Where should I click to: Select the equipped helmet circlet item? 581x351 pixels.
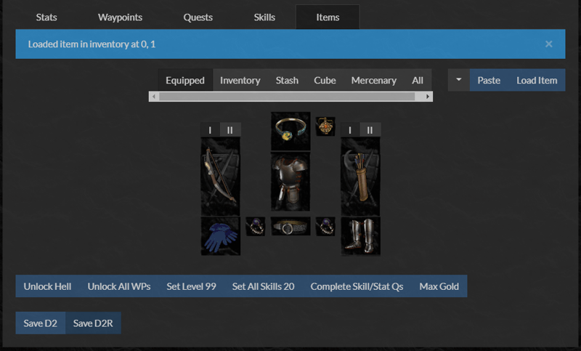click(290, 132)
